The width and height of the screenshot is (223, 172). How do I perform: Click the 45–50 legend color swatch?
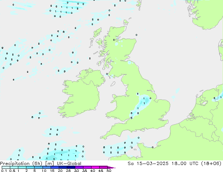pos(103,167)
